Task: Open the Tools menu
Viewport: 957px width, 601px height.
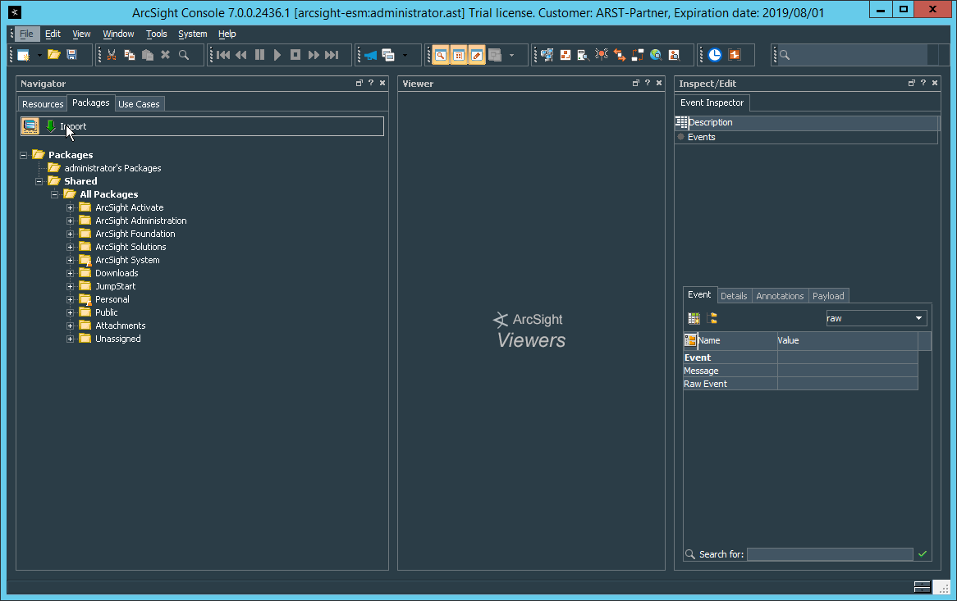Action: pos(156,34)
